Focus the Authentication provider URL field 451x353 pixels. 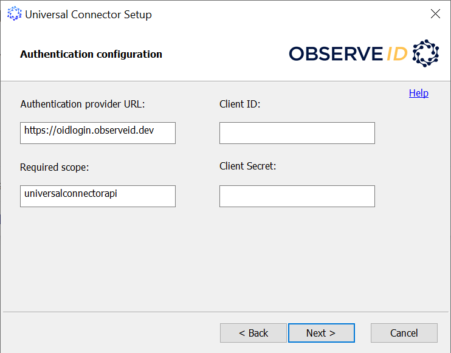(98, 133)
